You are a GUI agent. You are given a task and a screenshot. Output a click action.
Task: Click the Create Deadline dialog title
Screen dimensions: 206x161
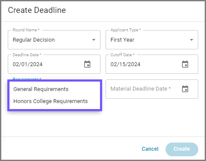37,10
